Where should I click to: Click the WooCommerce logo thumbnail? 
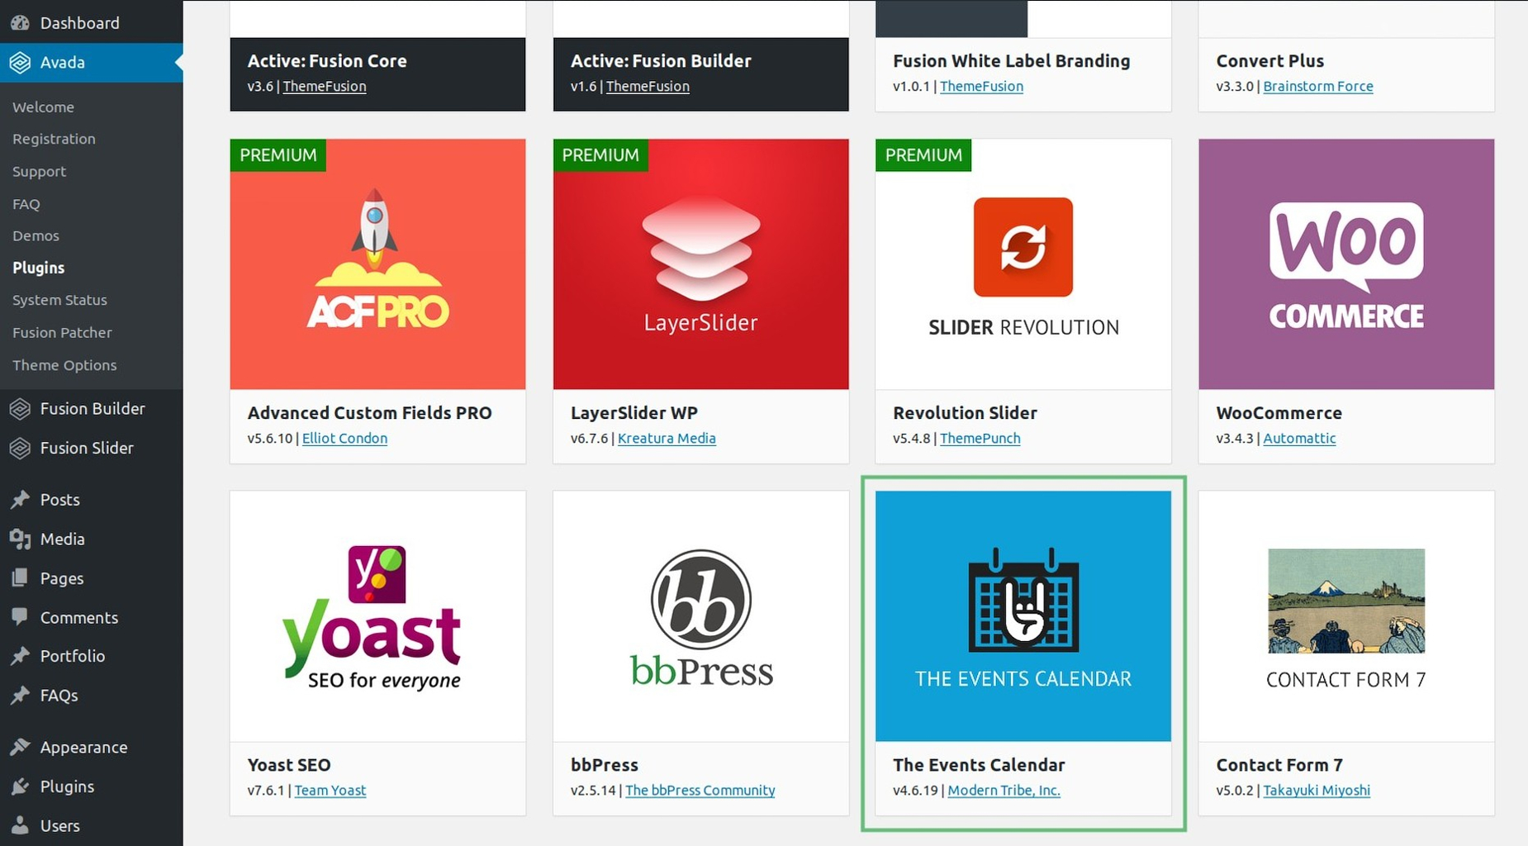1346,264
